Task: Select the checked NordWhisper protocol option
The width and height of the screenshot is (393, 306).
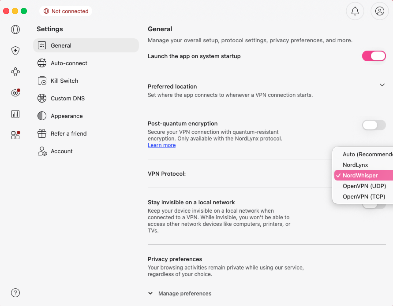Action: click(x=363, y=175)
